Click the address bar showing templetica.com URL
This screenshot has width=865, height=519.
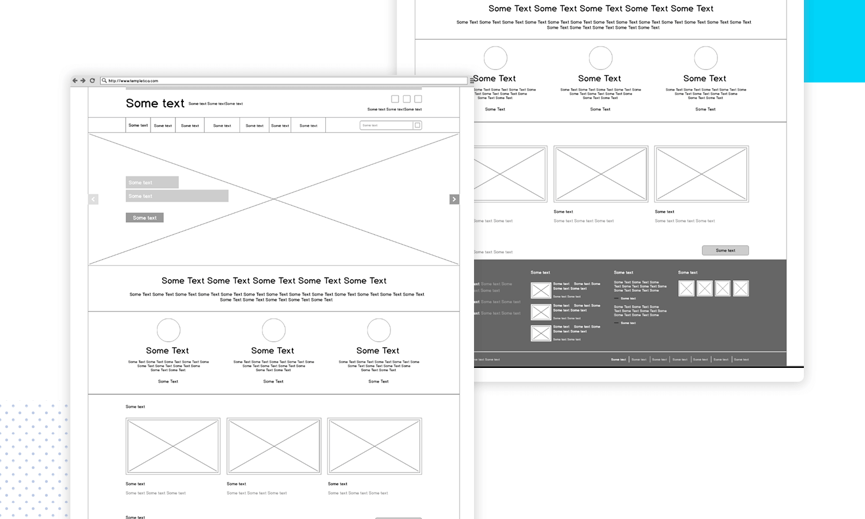pos(283,81)
